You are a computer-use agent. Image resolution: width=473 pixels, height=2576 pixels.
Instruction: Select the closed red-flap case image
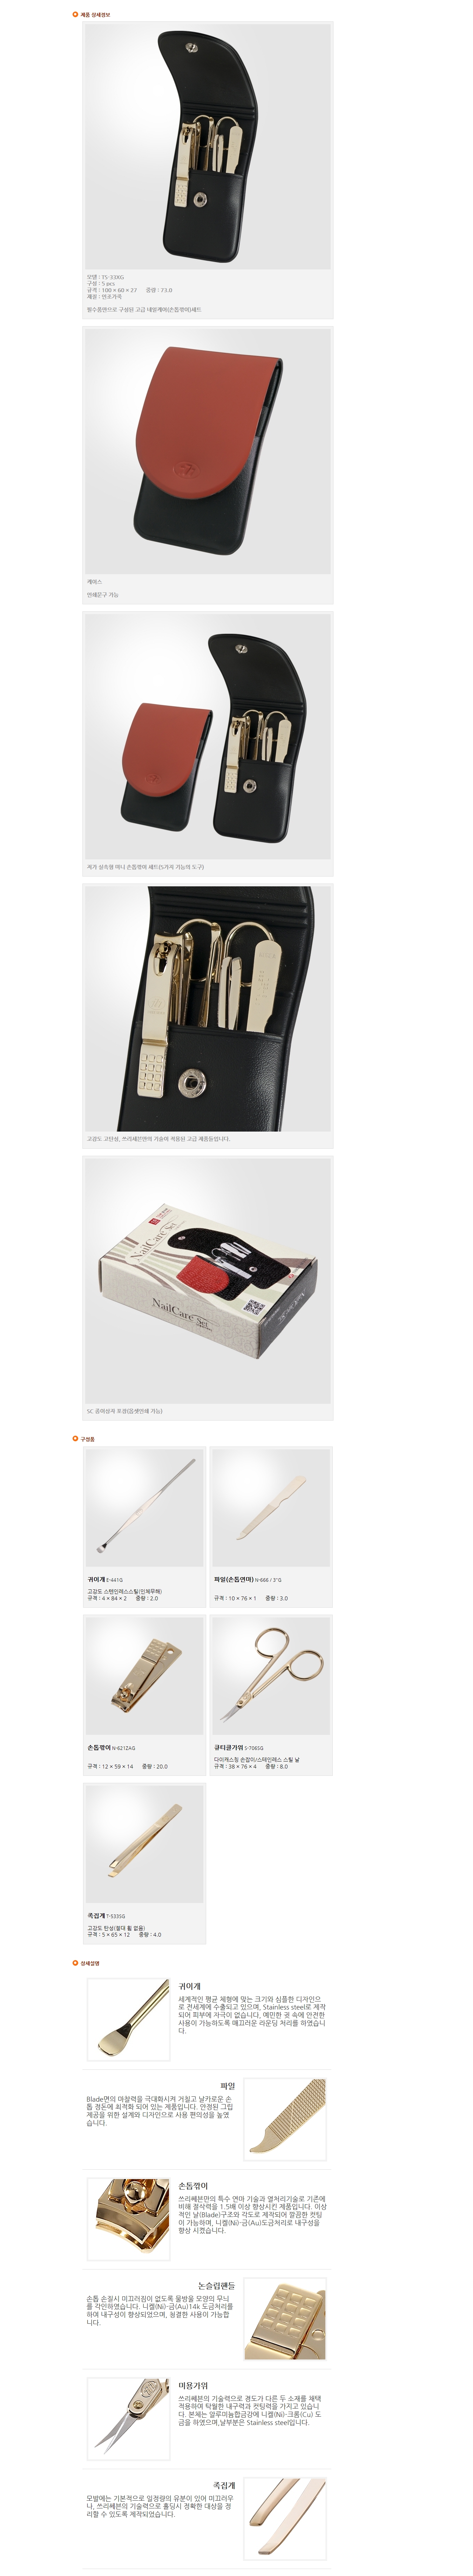coord(208,451)
